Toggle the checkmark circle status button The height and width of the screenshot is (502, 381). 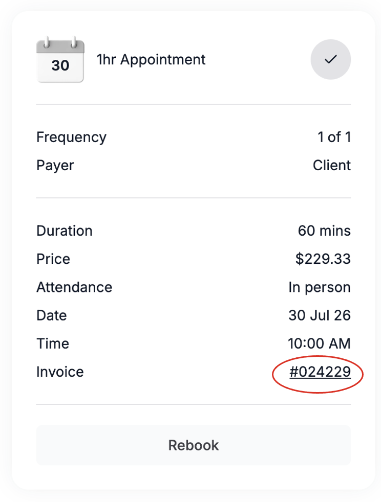pos(331,59)
